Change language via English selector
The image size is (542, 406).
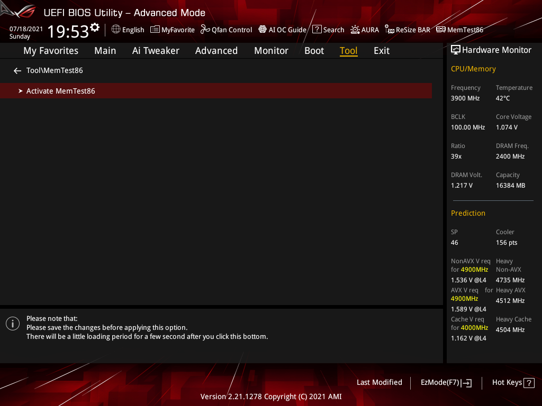(128, 30)
